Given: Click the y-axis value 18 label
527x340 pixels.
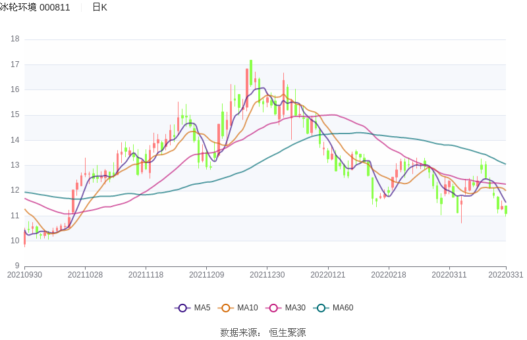Looking at the screenshot, I should [x=14, y=39].
